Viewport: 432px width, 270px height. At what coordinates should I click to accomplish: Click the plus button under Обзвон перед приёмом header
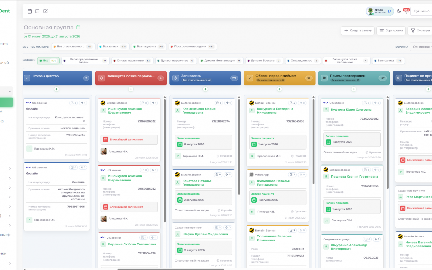[x=279, y=89]
